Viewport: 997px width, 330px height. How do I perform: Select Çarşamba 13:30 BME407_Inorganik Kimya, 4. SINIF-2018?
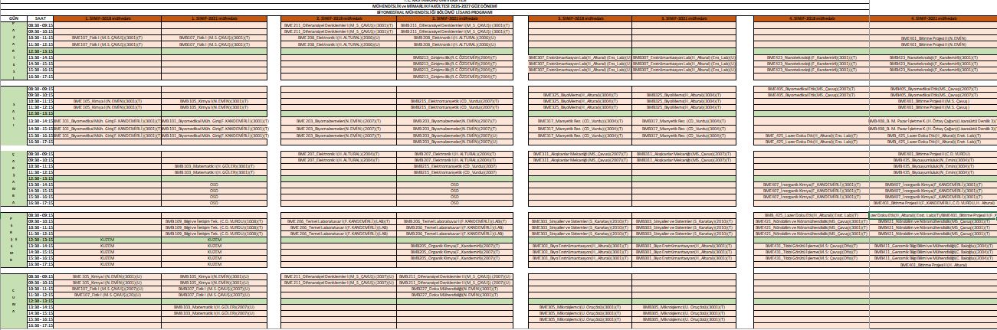click(x=812, y=185)
